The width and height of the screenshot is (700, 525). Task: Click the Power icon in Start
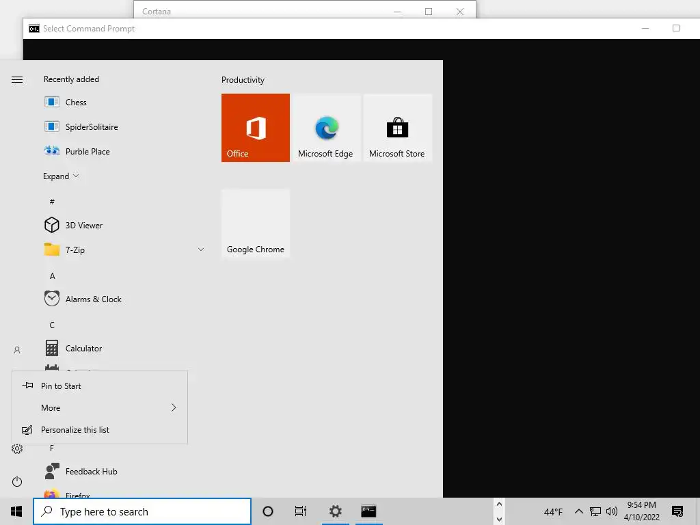[x=17, y=481]
